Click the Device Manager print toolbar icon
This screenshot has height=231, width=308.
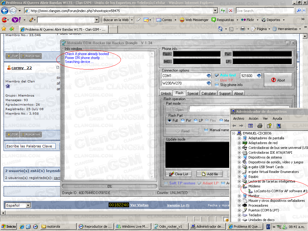[x=260, y=126]
